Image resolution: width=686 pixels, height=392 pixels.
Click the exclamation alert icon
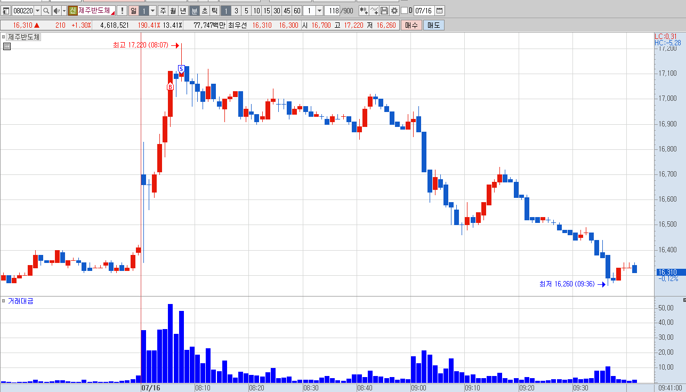pyautogui.click(x=122, y=11)
